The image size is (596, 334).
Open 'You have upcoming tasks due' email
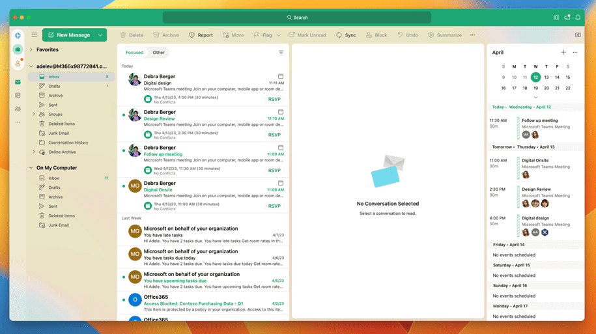point(203,280)
